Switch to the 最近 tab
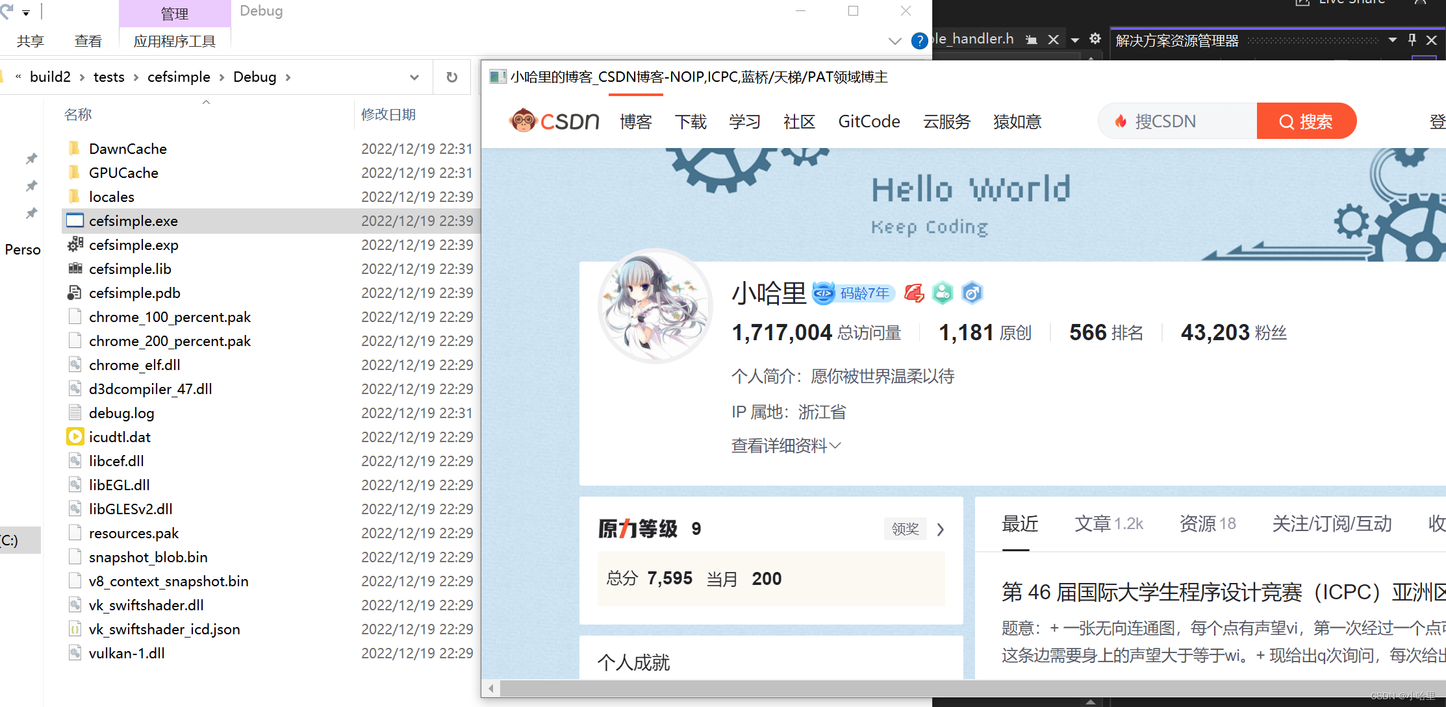Screen dimensions: 1446x707 (x=1020, y=523)
